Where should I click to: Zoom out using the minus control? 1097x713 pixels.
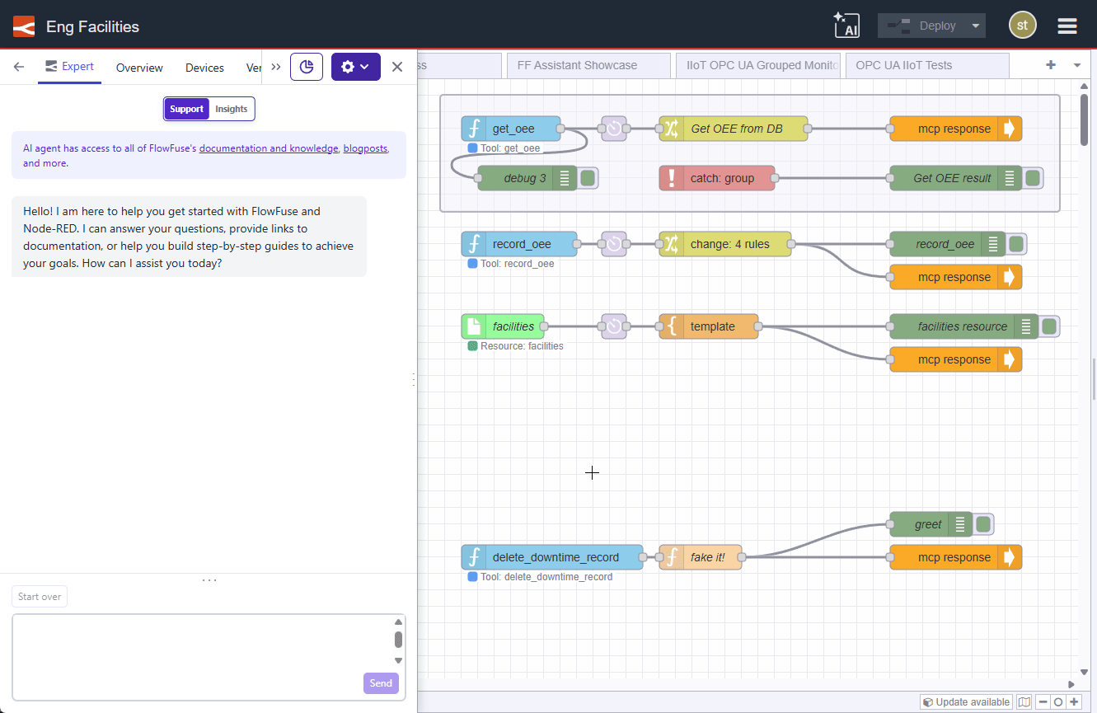(x=1043, y=702)
